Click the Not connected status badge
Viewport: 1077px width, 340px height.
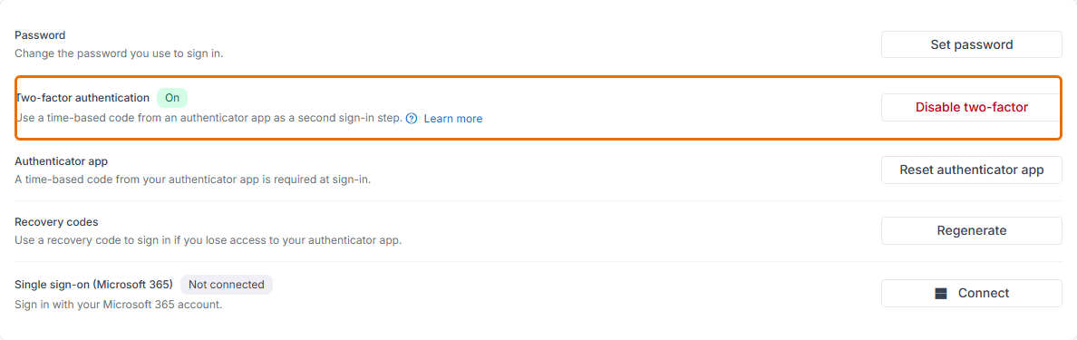coord(227,285)
